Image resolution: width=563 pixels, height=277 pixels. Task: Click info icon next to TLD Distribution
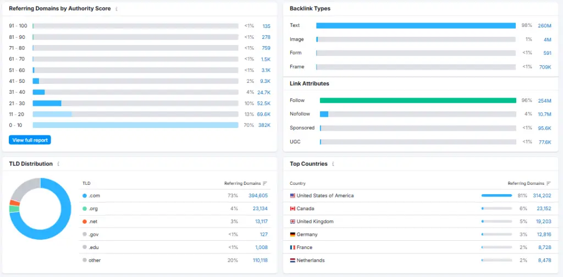tap(58, 164)
